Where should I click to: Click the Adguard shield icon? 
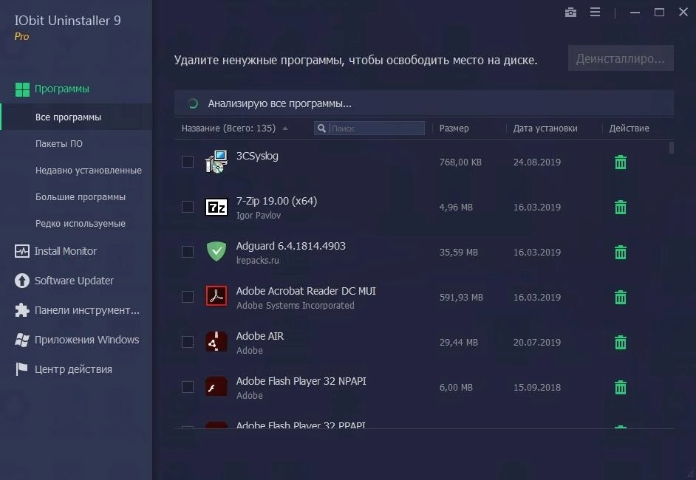[x=216, y=252]
